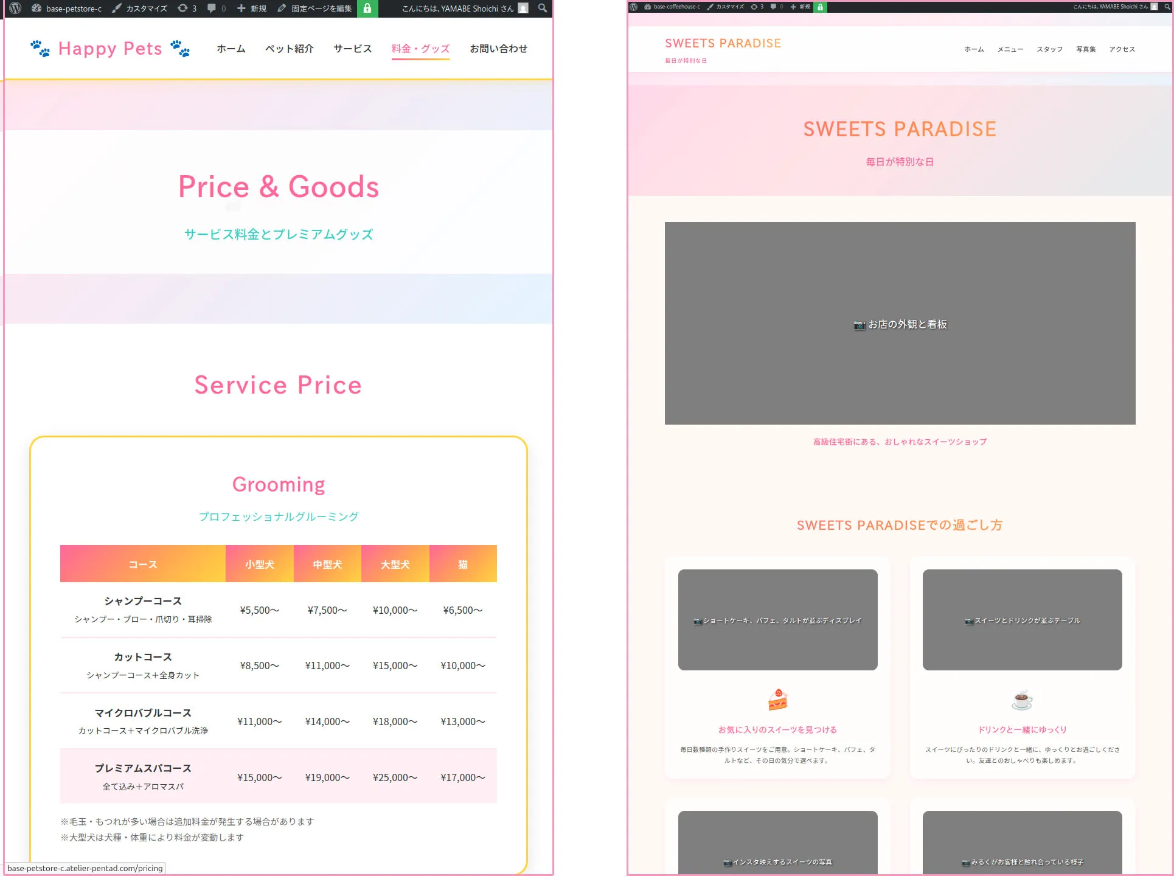The height and width of the screenshot is (876, 1174).
Task: Expand the base-coffeehouse-c site dropdown
Action: (678, 7)
